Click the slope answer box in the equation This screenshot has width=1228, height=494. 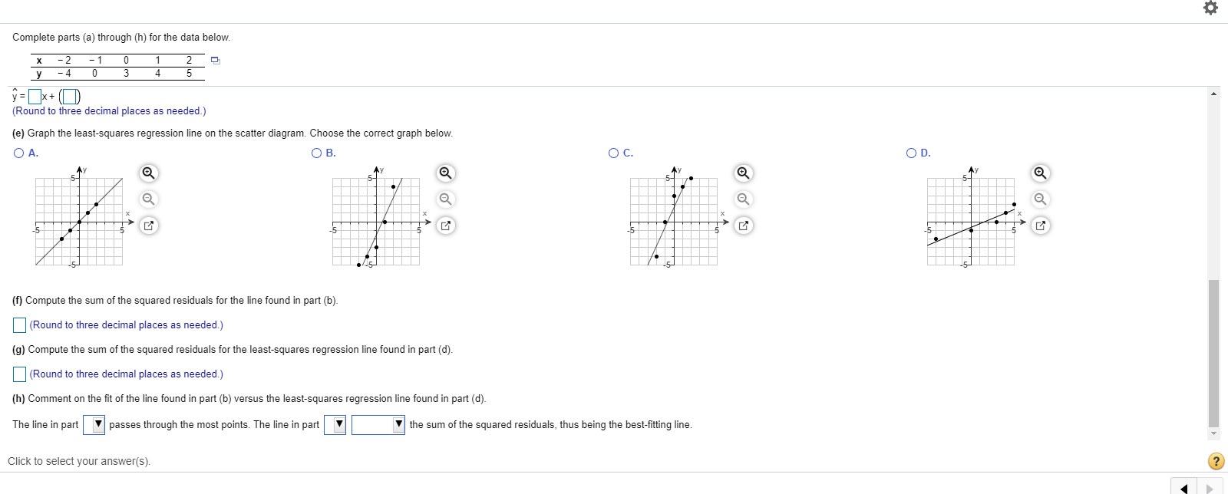click(34, 96)
